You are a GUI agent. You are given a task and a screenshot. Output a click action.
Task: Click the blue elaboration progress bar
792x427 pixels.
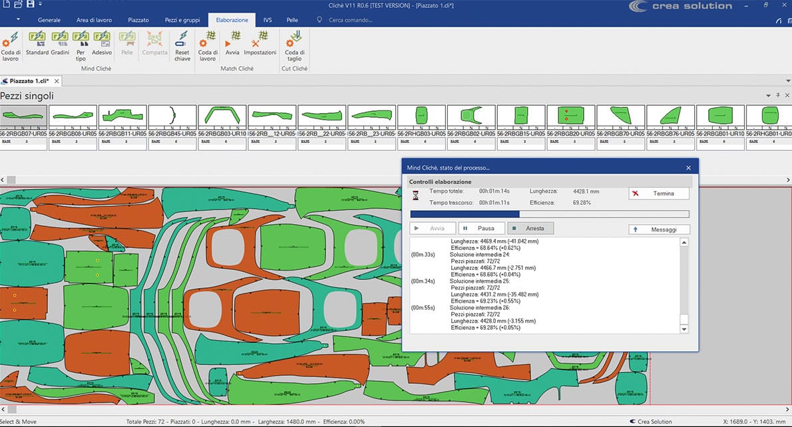(465, 214)
